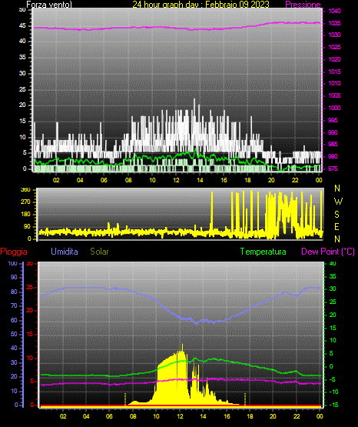The image size is (358, 427).
Task: Click the Solar legend label
Action: 99,252
